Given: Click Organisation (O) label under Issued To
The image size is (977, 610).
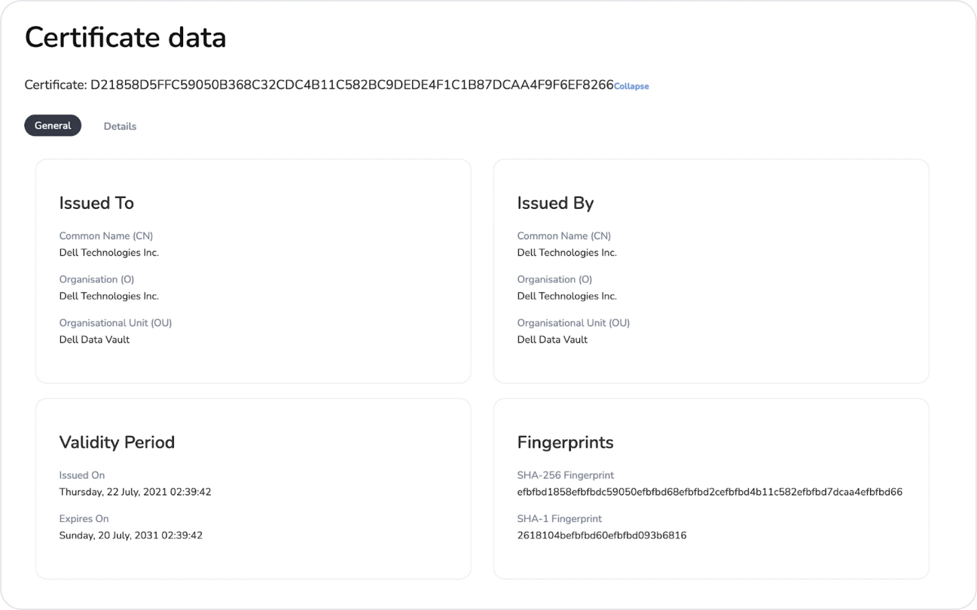Looking at the screenshot, I should pos(97,280).
